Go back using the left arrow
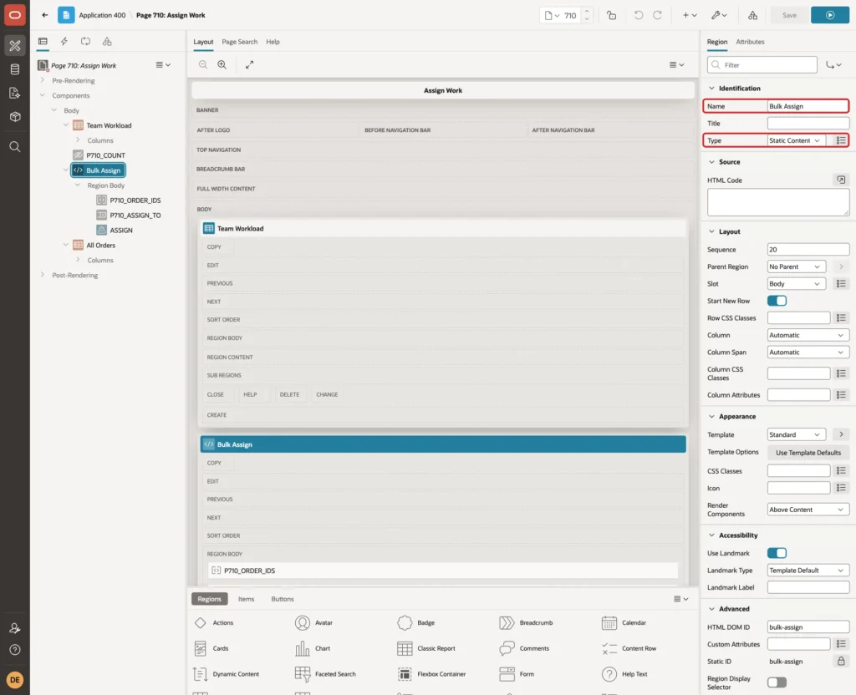Screen dimensions: 856x695 click(x=45, y=15)
